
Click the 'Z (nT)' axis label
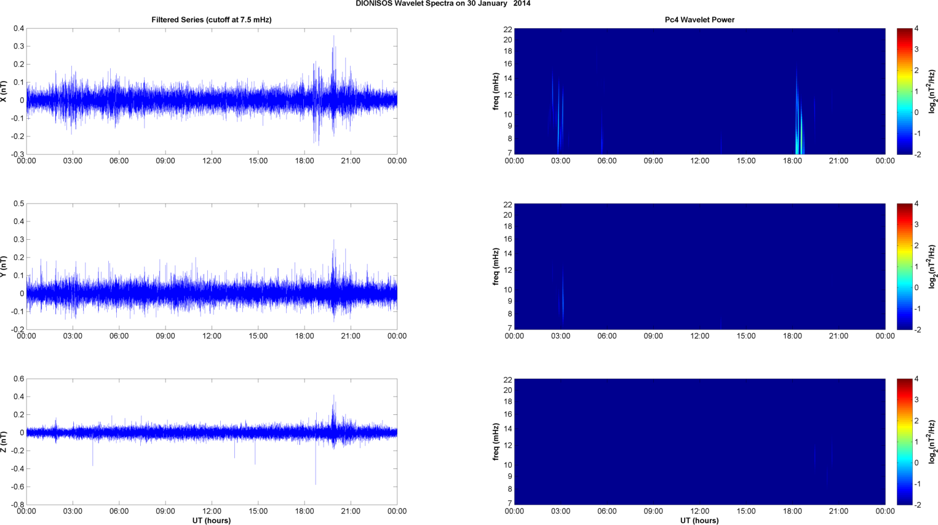[x=4, y=441]
